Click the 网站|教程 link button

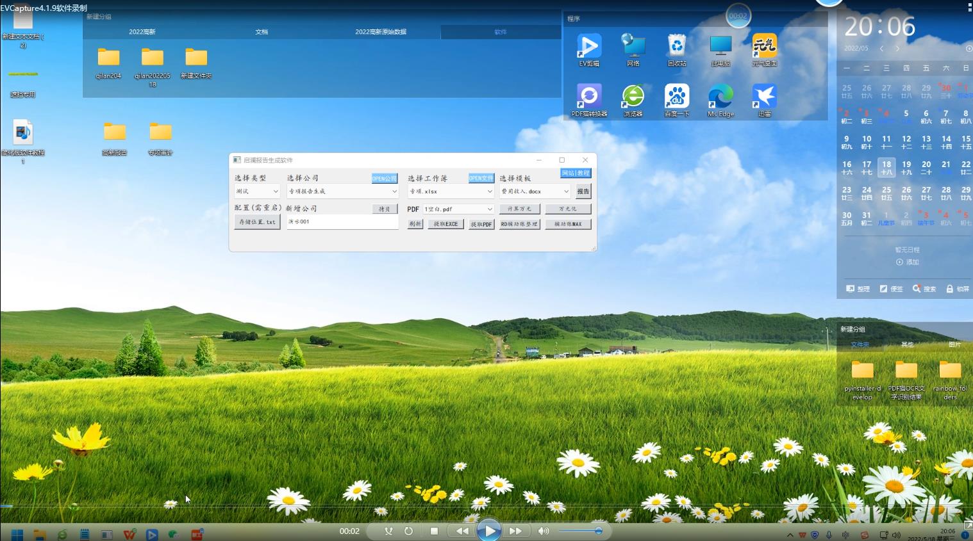tap(575, 173)
